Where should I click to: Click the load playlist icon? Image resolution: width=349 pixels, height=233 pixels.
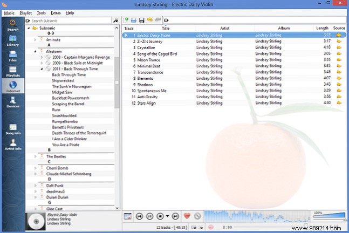134,20
